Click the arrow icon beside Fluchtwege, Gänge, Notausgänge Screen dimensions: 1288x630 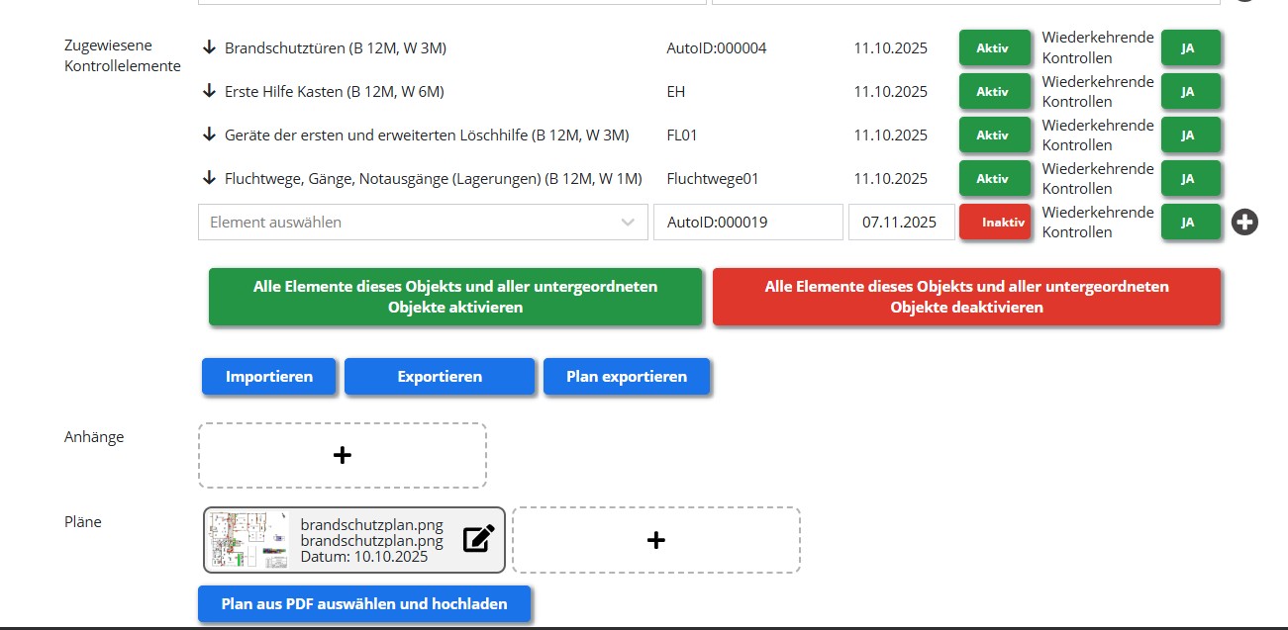209,178
